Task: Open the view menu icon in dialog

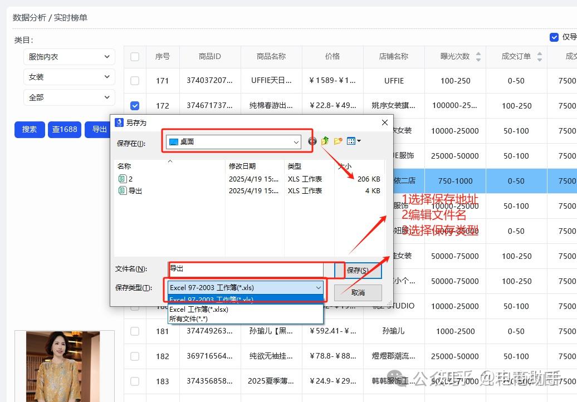Action: click(354, 141)
